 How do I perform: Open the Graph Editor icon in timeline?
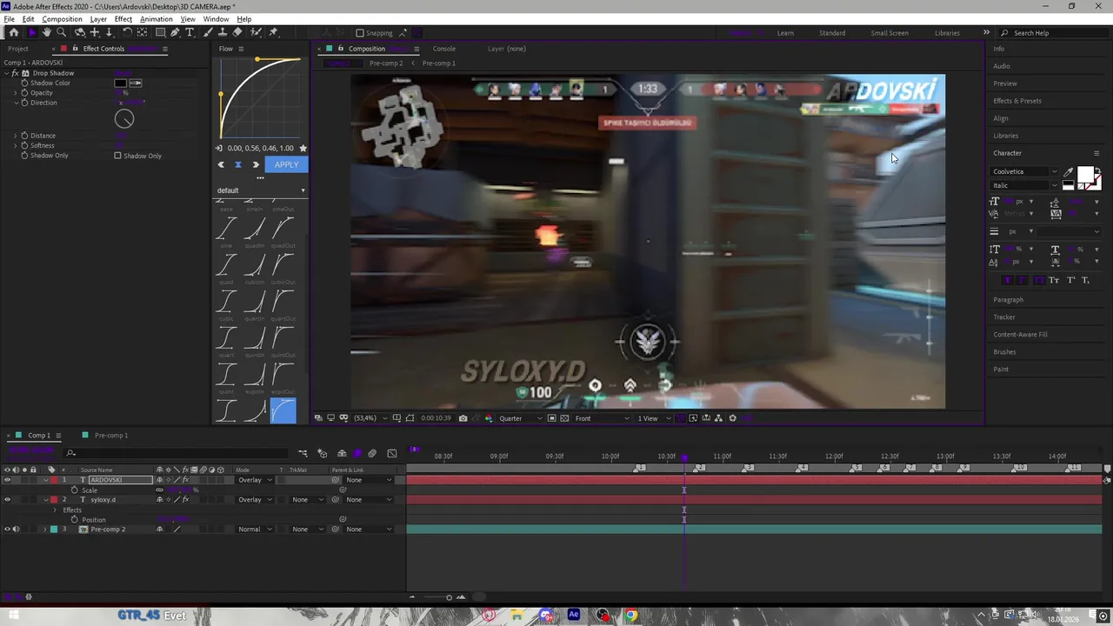392,453
